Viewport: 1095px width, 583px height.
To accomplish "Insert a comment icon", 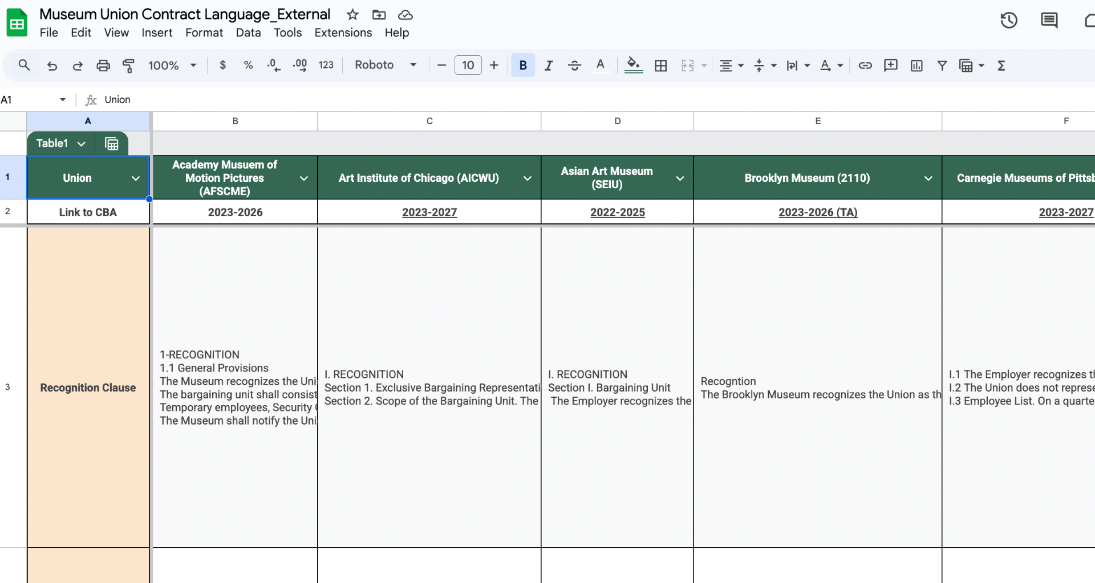I will pyautogui.click(x=891, y=66).
